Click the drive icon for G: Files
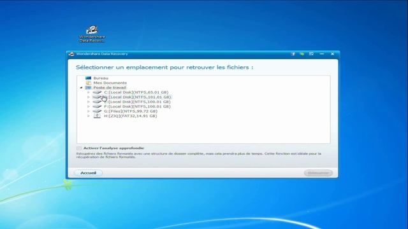408x229 pixels. pyautogui.click(x=97, y=111)
